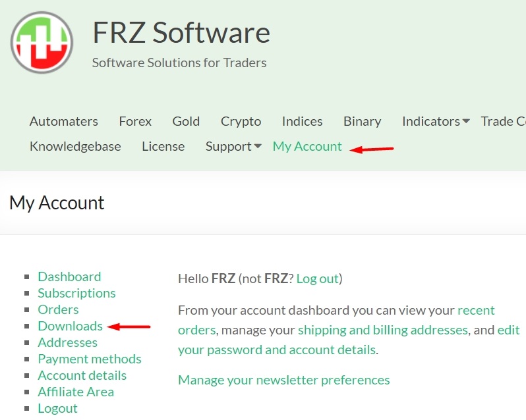Click the Log out link beside greeting
526x420 pixels.
[318, 278]
